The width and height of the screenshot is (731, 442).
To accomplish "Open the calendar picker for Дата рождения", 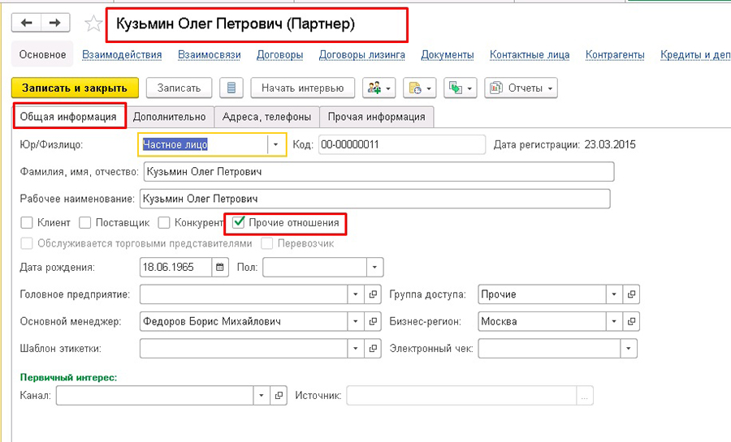I will click(x=220, y=268).
